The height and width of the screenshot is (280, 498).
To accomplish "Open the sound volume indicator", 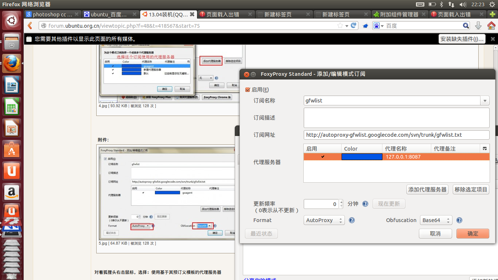I will 463,4.
